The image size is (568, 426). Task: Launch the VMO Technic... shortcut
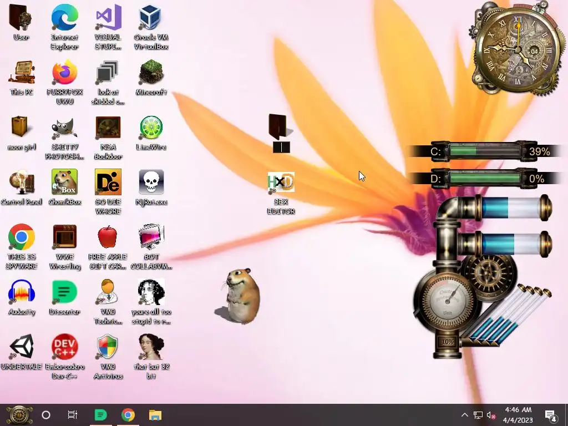tap(108, 292)
